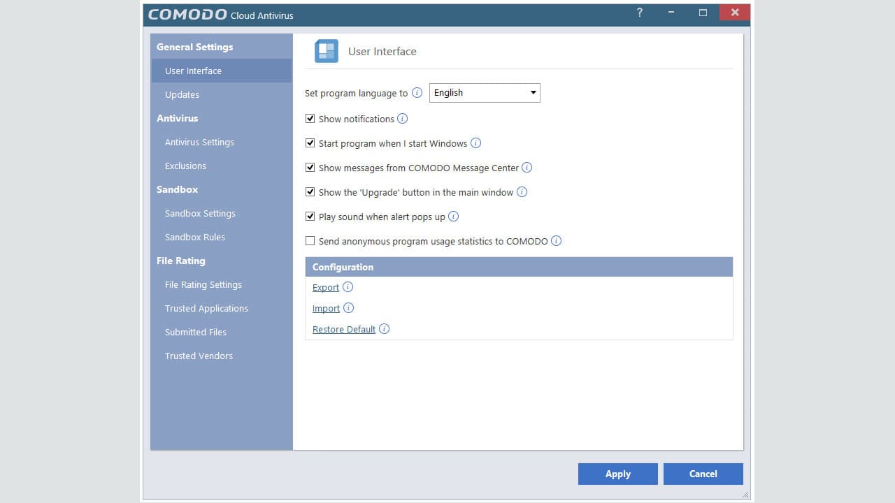Click the Restore Default link
Viewport: 895px width, 503px height.
[x=343, y=328]
